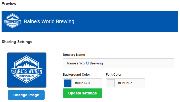The image size is (180, 102).
Task: Open the light gray Font Color swatch
Action: click(x=111, y=83)
